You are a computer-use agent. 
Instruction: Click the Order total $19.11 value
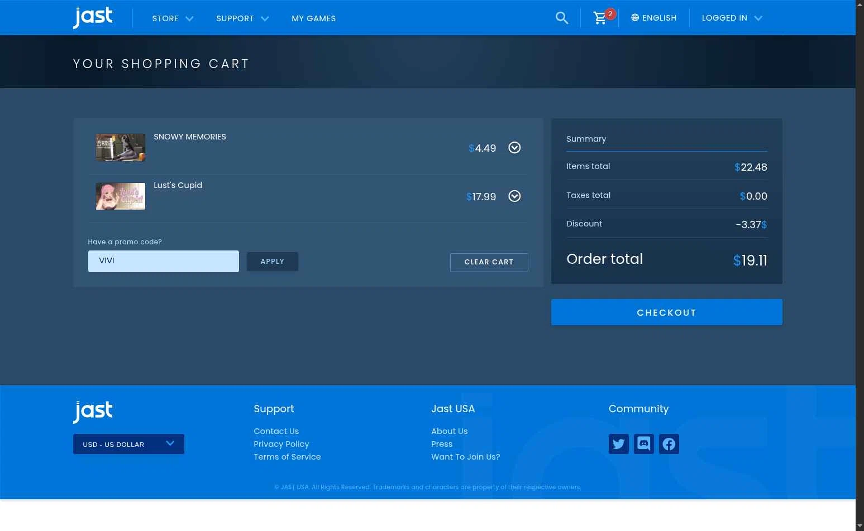point(750,260)
